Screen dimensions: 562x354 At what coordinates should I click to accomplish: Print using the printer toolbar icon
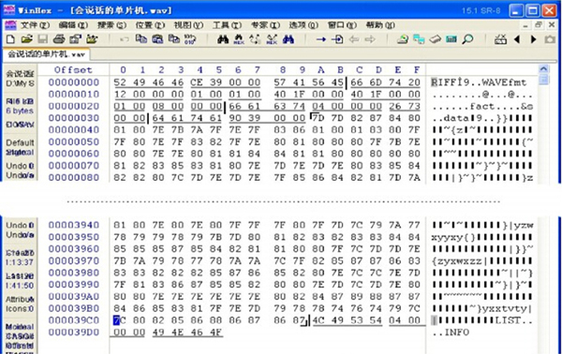[x=59, y=39]
